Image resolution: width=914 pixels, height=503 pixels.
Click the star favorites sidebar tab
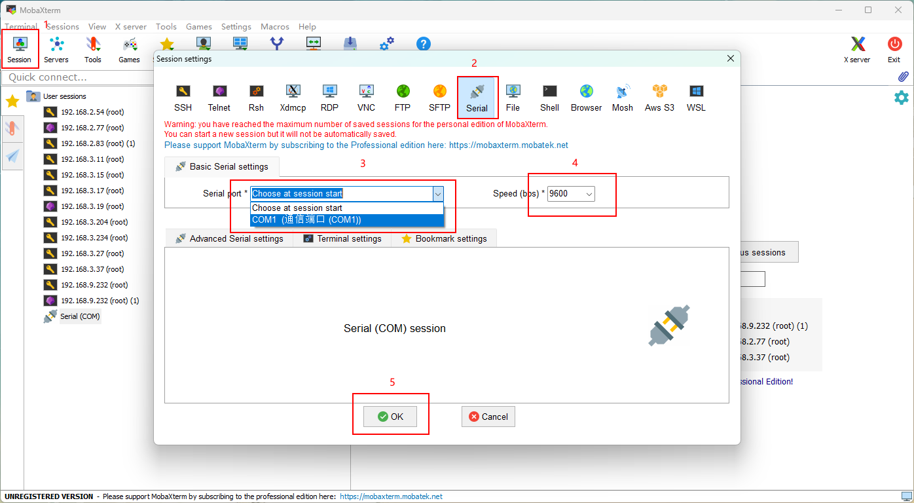coord(12,101)
